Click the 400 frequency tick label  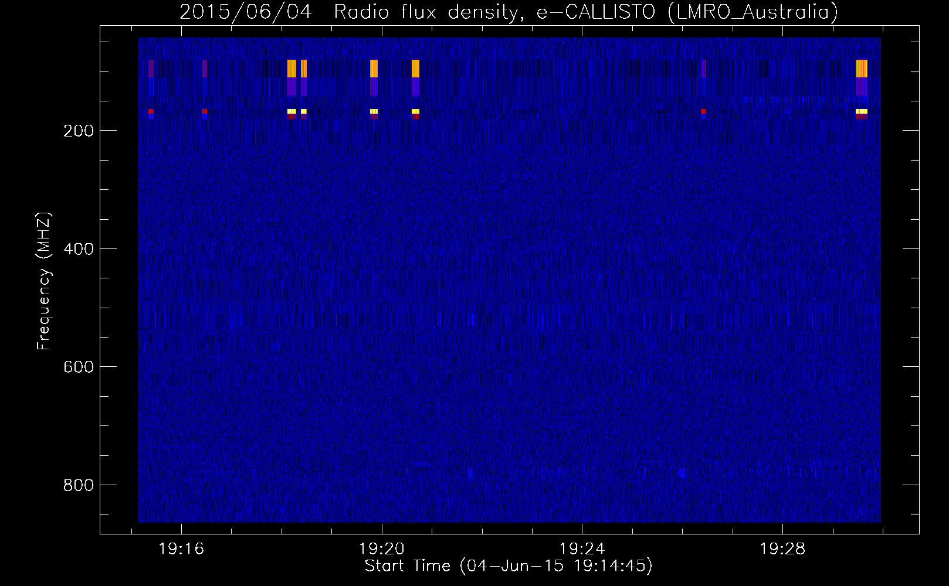click(x=79, y=249)
